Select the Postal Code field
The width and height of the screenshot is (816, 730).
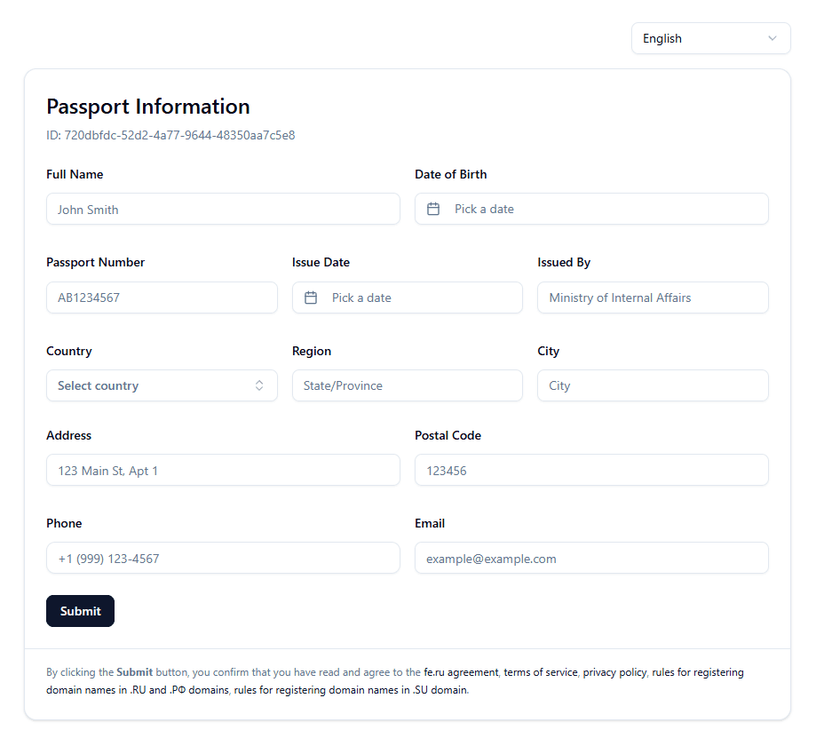point(591,471)
